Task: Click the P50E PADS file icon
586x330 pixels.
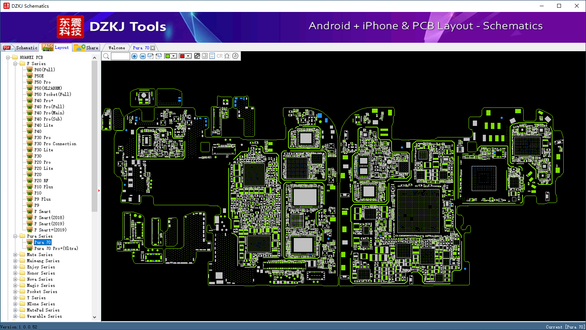Action: (30, 76)
